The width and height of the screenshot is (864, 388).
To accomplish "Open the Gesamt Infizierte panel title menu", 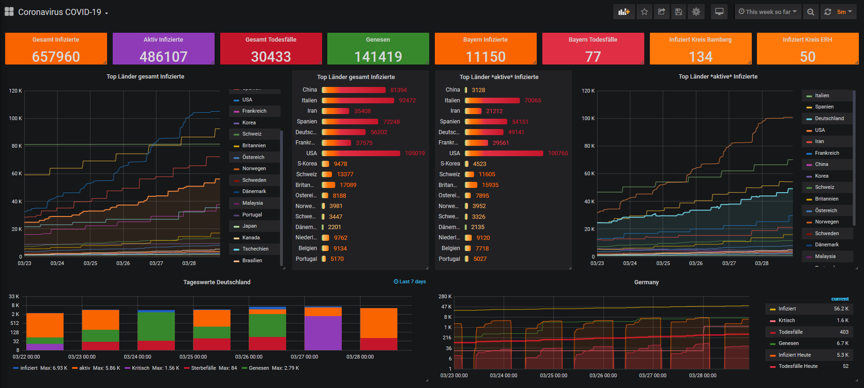I will click(x=56, y=40).
